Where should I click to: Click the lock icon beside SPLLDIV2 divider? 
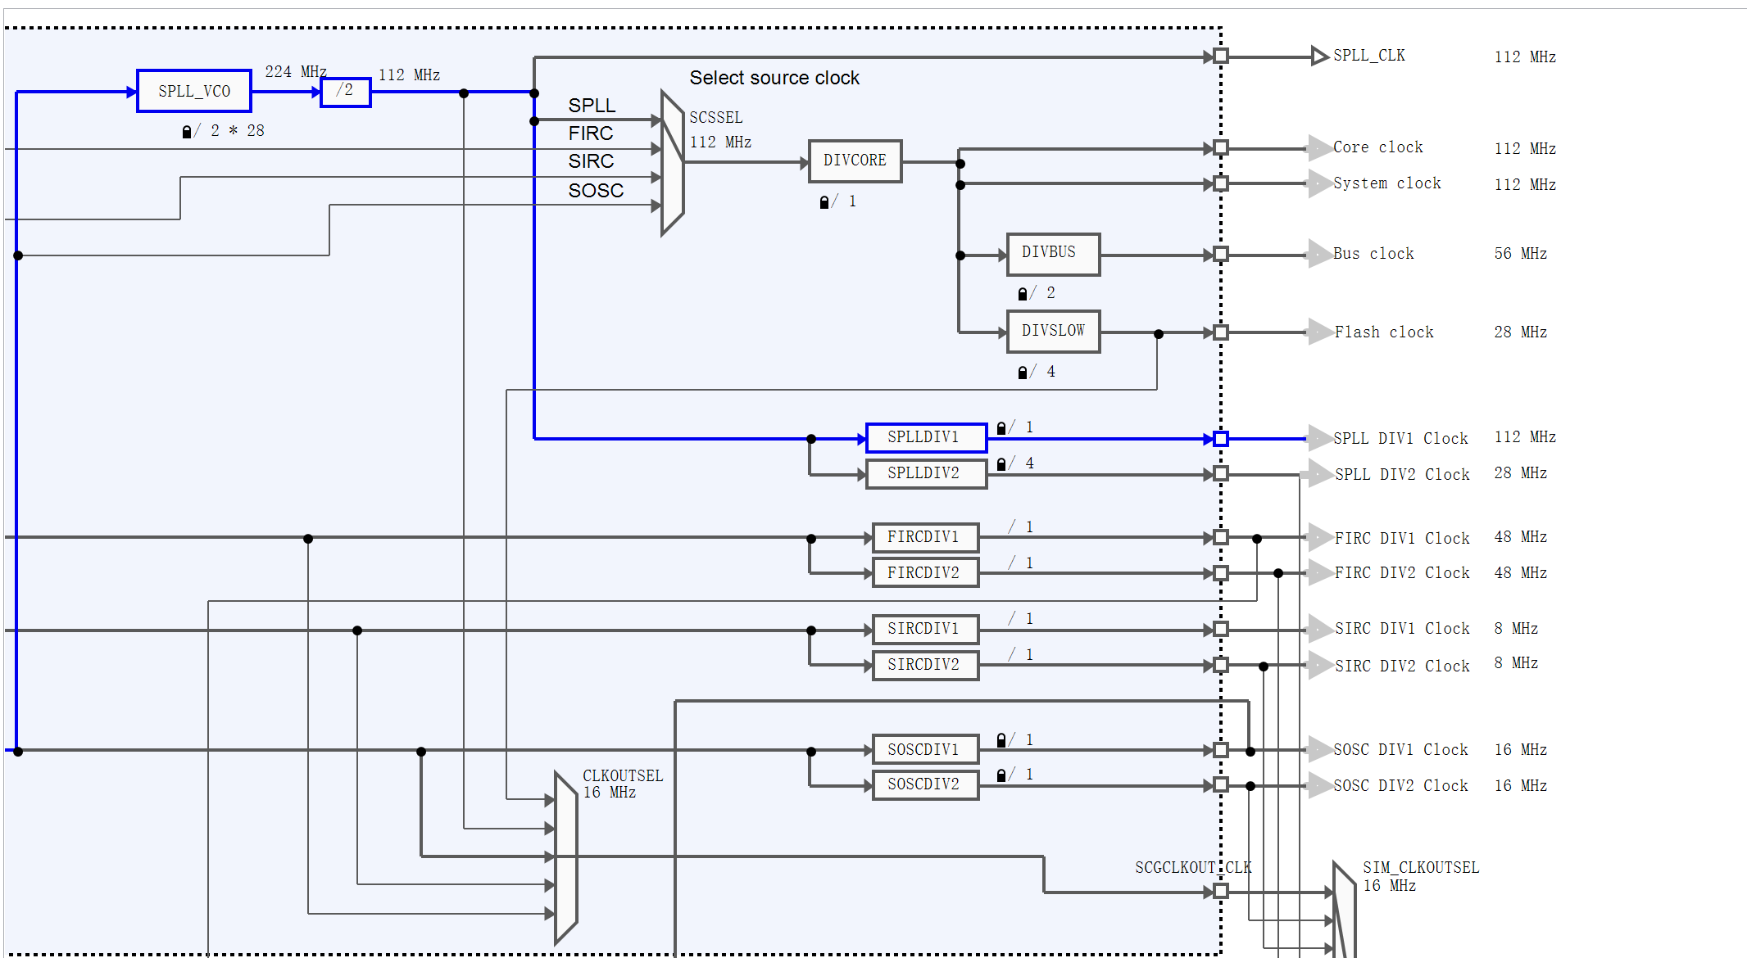click(x=1001, y=464)
